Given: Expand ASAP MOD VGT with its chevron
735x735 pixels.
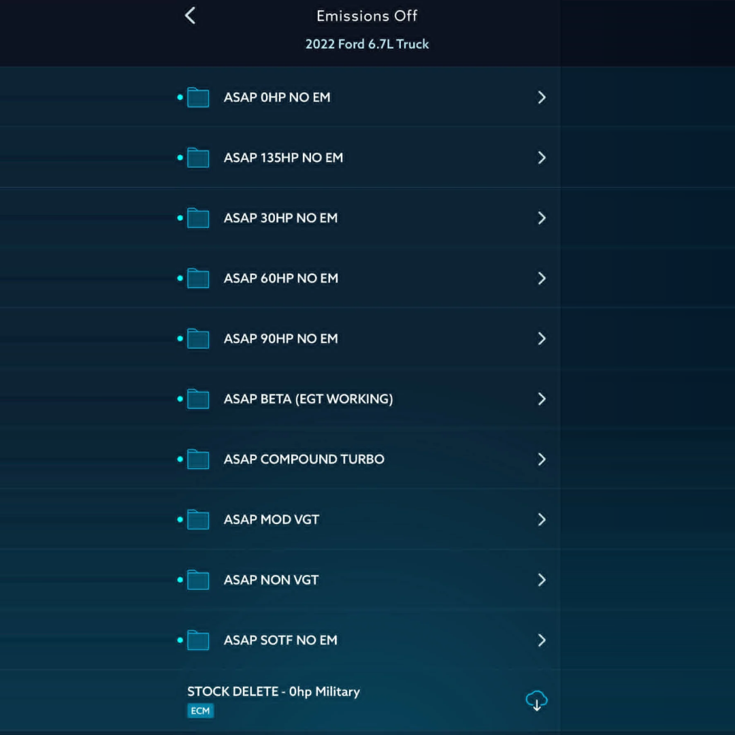Looking at the screenshot, I should 542,519.
